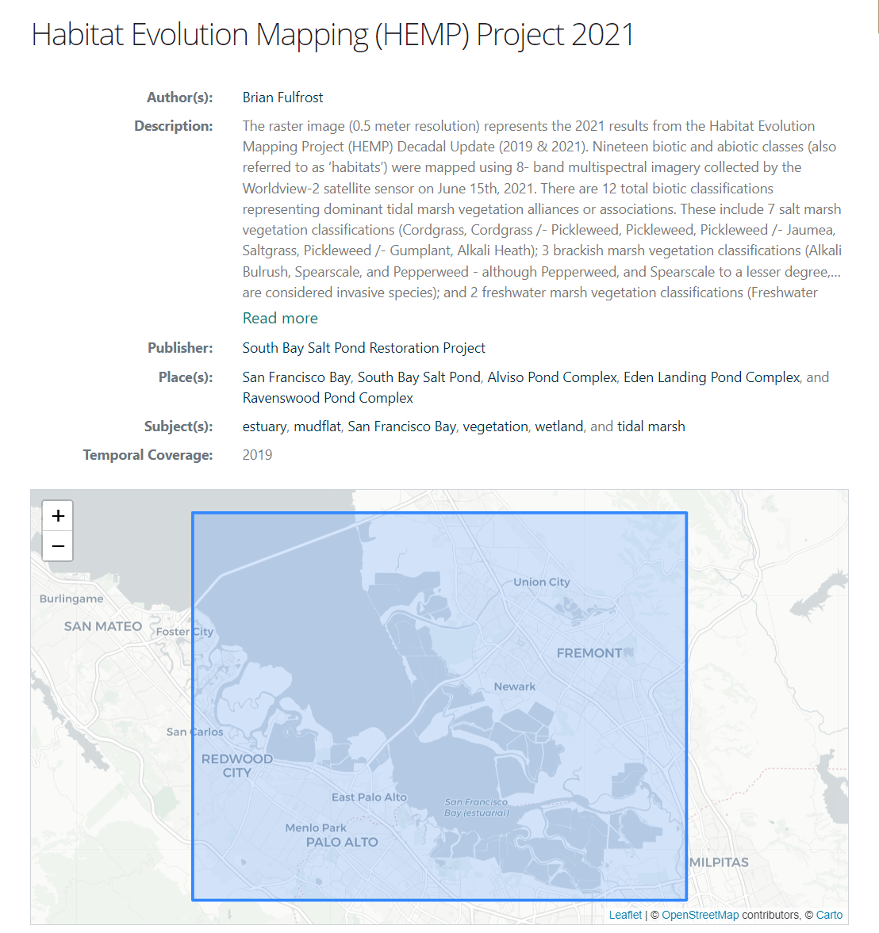Click the Habitat Evolution Mapping Project title

332,35
